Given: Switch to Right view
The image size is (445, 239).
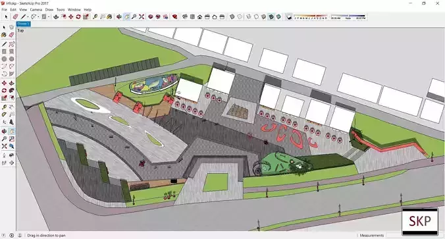Looking at the screenshot, I should (207, 16).
